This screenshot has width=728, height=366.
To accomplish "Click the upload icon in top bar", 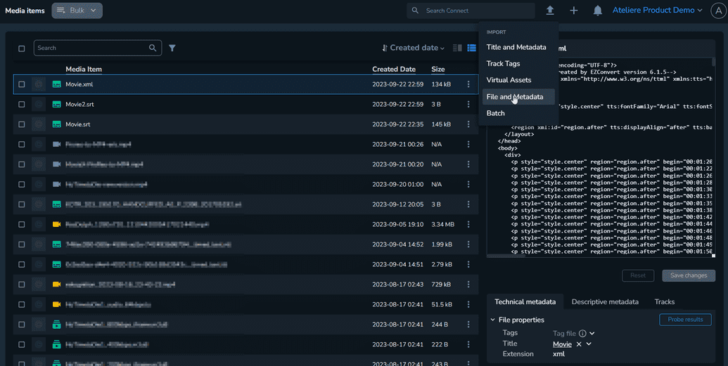I will click(x=550, y=11).
